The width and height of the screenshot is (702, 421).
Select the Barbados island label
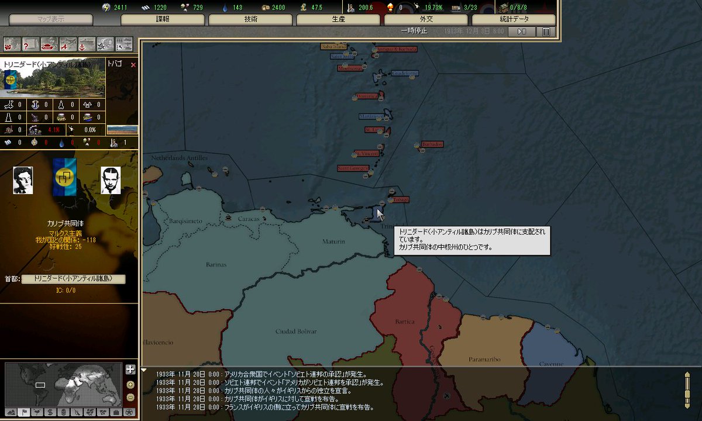(x=432, y=144)
